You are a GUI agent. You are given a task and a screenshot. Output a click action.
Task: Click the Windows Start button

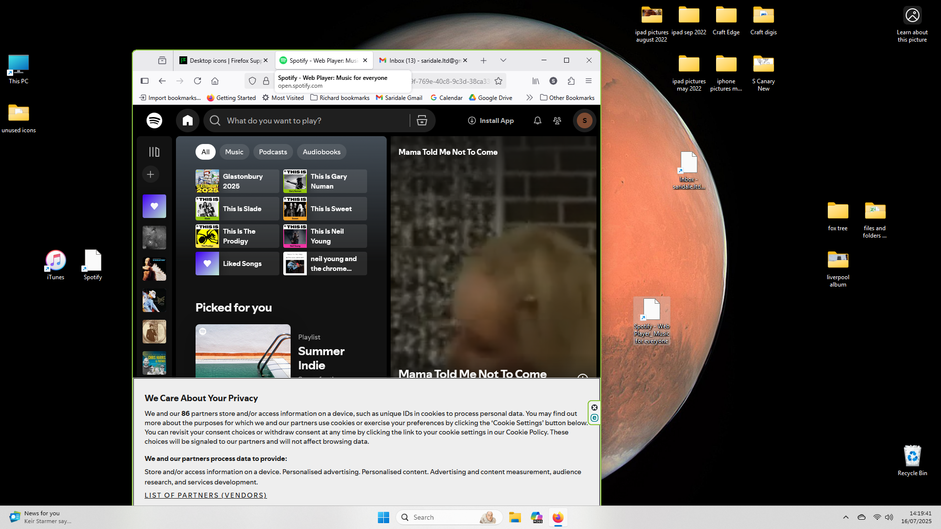[x=383, y=517]
